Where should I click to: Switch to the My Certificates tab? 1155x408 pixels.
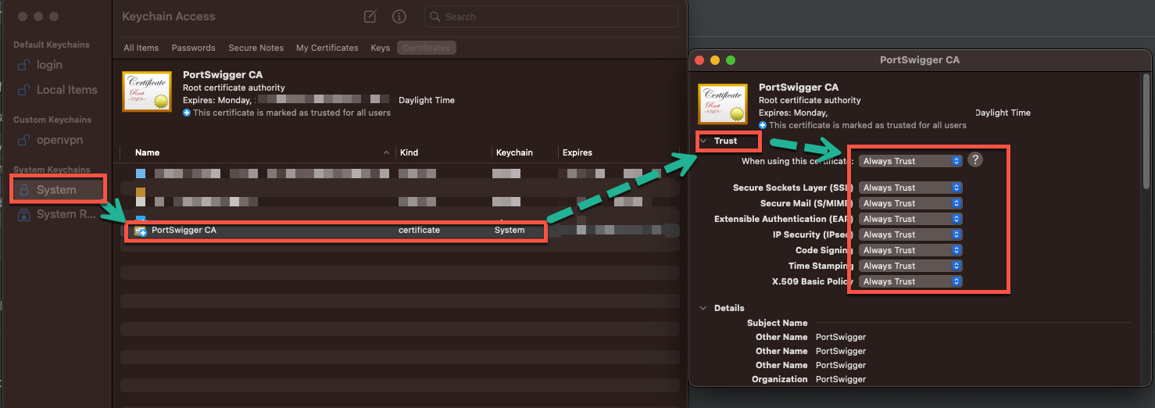327,48
